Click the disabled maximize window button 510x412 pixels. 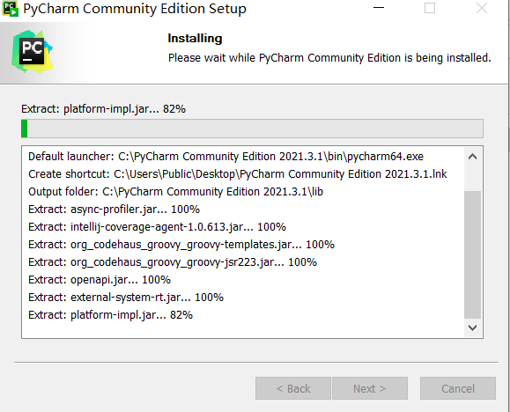pyautogui.click(x=430, y=8)
